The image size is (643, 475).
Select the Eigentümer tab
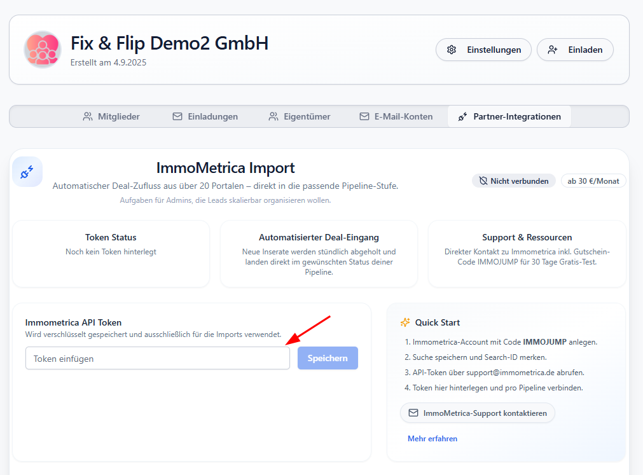coord(299,116)
